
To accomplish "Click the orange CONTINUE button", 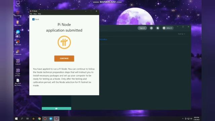I will point(64,58).
